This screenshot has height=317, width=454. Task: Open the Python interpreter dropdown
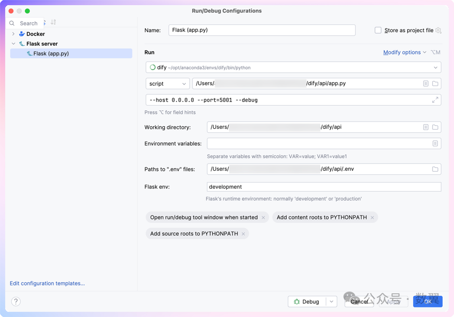click(x=435, y=67)
